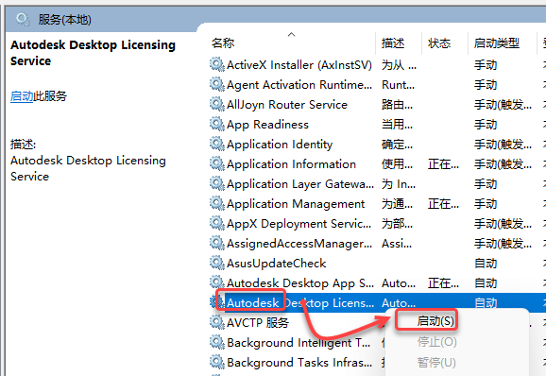The height and width of the screenshot is (376, 546).
Task: Select the Application Layer Gateway service
Action: pos(300,184)
